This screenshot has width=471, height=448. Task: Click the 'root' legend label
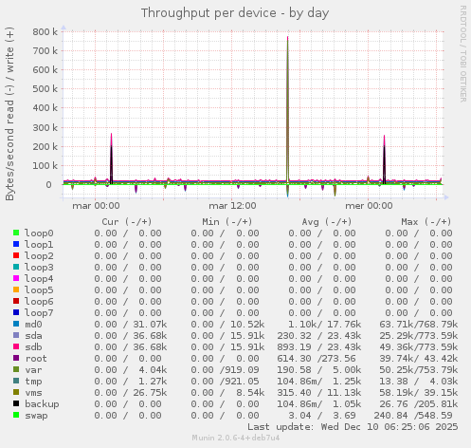[36, 359]
